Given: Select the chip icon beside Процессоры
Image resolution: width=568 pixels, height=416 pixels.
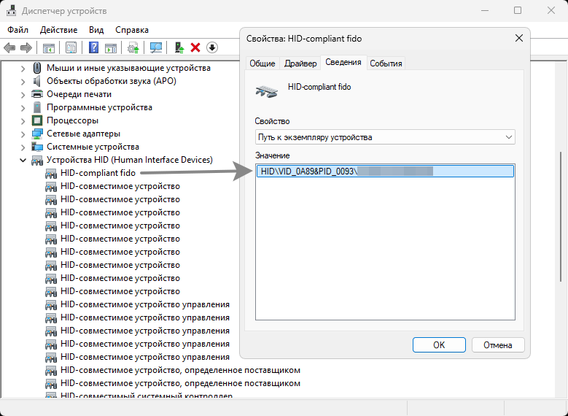Looking at the screenshot, I should 37,120.
